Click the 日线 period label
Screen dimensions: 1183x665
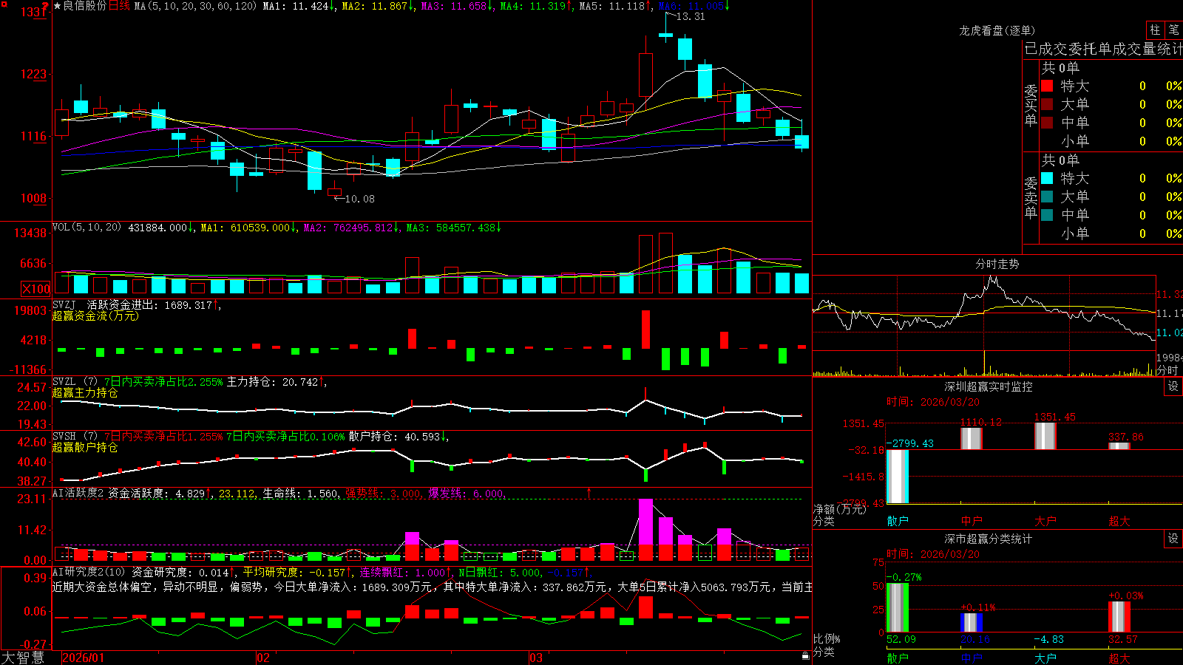[x=119, y=6]
